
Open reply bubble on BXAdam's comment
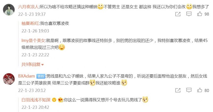189,90
